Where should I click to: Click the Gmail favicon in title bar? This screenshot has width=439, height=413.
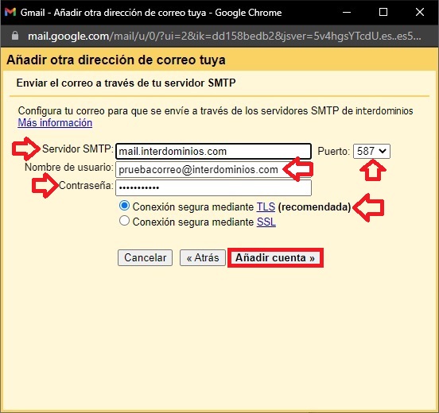coord(10,12)
